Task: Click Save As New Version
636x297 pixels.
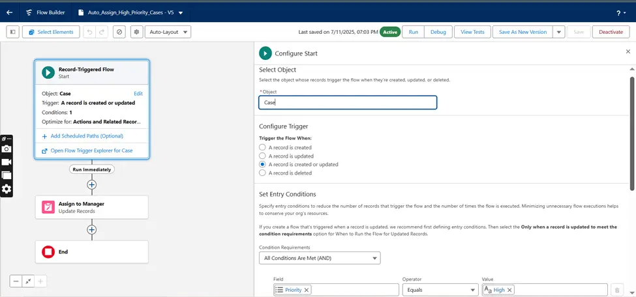Action: [x=522, y=32]
